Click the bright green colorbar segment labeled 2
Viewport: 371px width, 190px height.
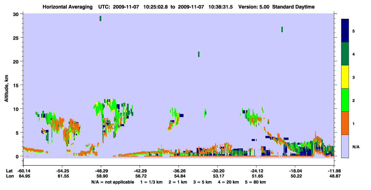[x=345, y=100]
